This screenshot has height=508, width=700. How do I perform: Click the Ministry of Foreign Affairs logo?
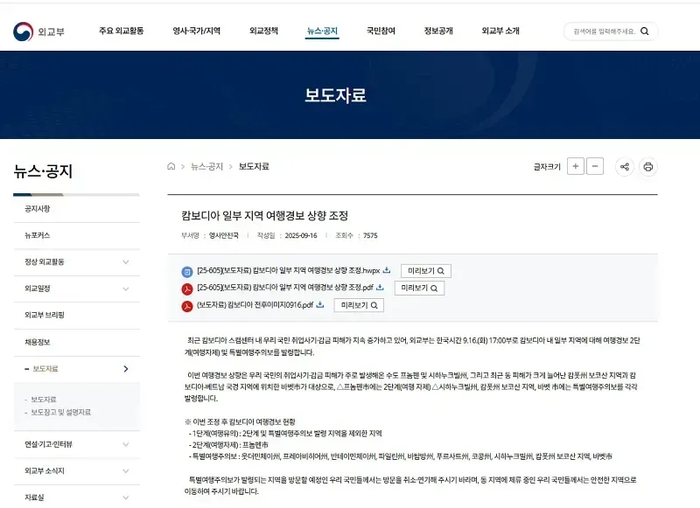(38, 31)
